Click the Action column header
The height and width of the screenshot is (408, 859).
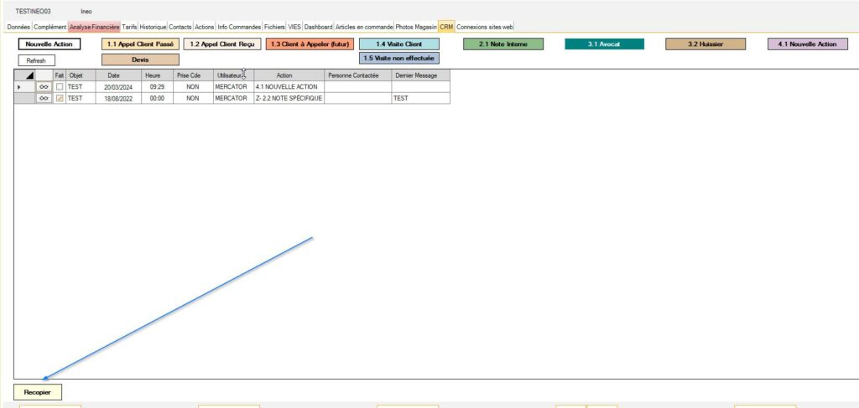point(284,75)
